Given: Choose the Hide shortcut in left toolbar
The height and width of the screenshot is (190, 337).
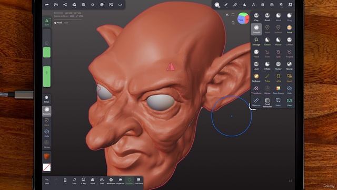Looking at the screenshot, I should [x=47, y=133].
